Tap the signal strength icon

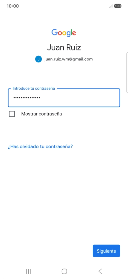111,6
